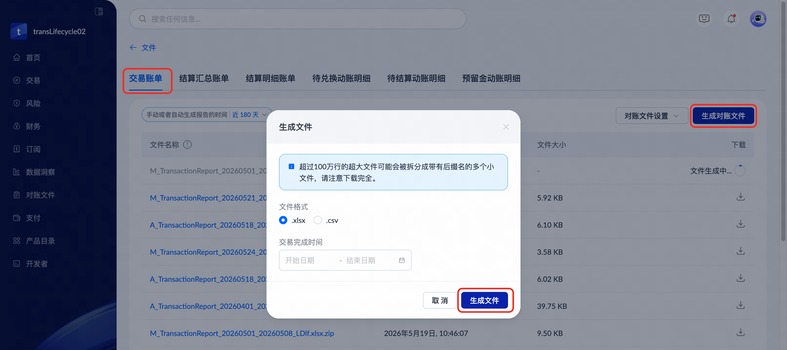Open the feedback smiley icon
787x350 pixels.
tap(704, 19)
